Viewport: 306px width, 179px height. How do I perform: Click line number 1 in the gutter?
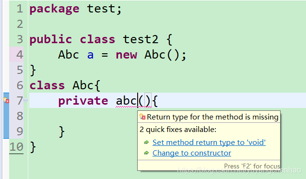click(20, 9)
